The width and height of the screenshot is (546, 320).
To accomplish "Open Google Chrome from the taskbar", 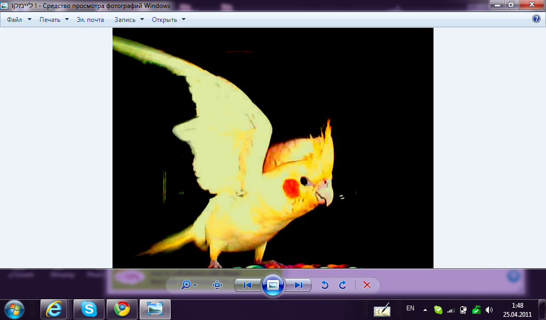I will (x=122, y=309).
